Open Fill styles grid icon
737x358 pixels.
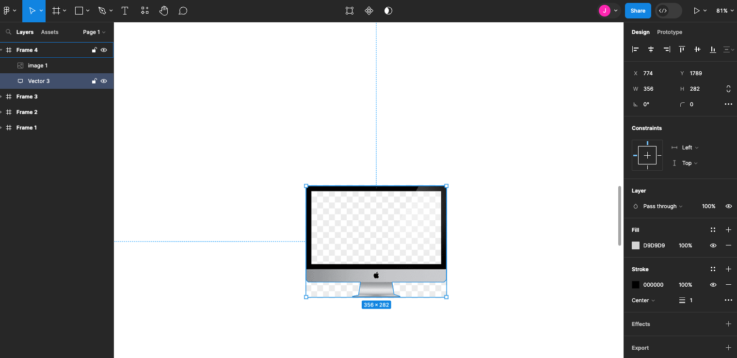[x=713, y=230]
